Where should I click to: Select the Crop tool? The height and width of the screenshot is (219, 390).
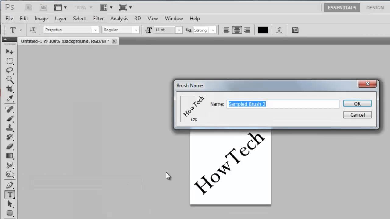click(x=10, y=89)
